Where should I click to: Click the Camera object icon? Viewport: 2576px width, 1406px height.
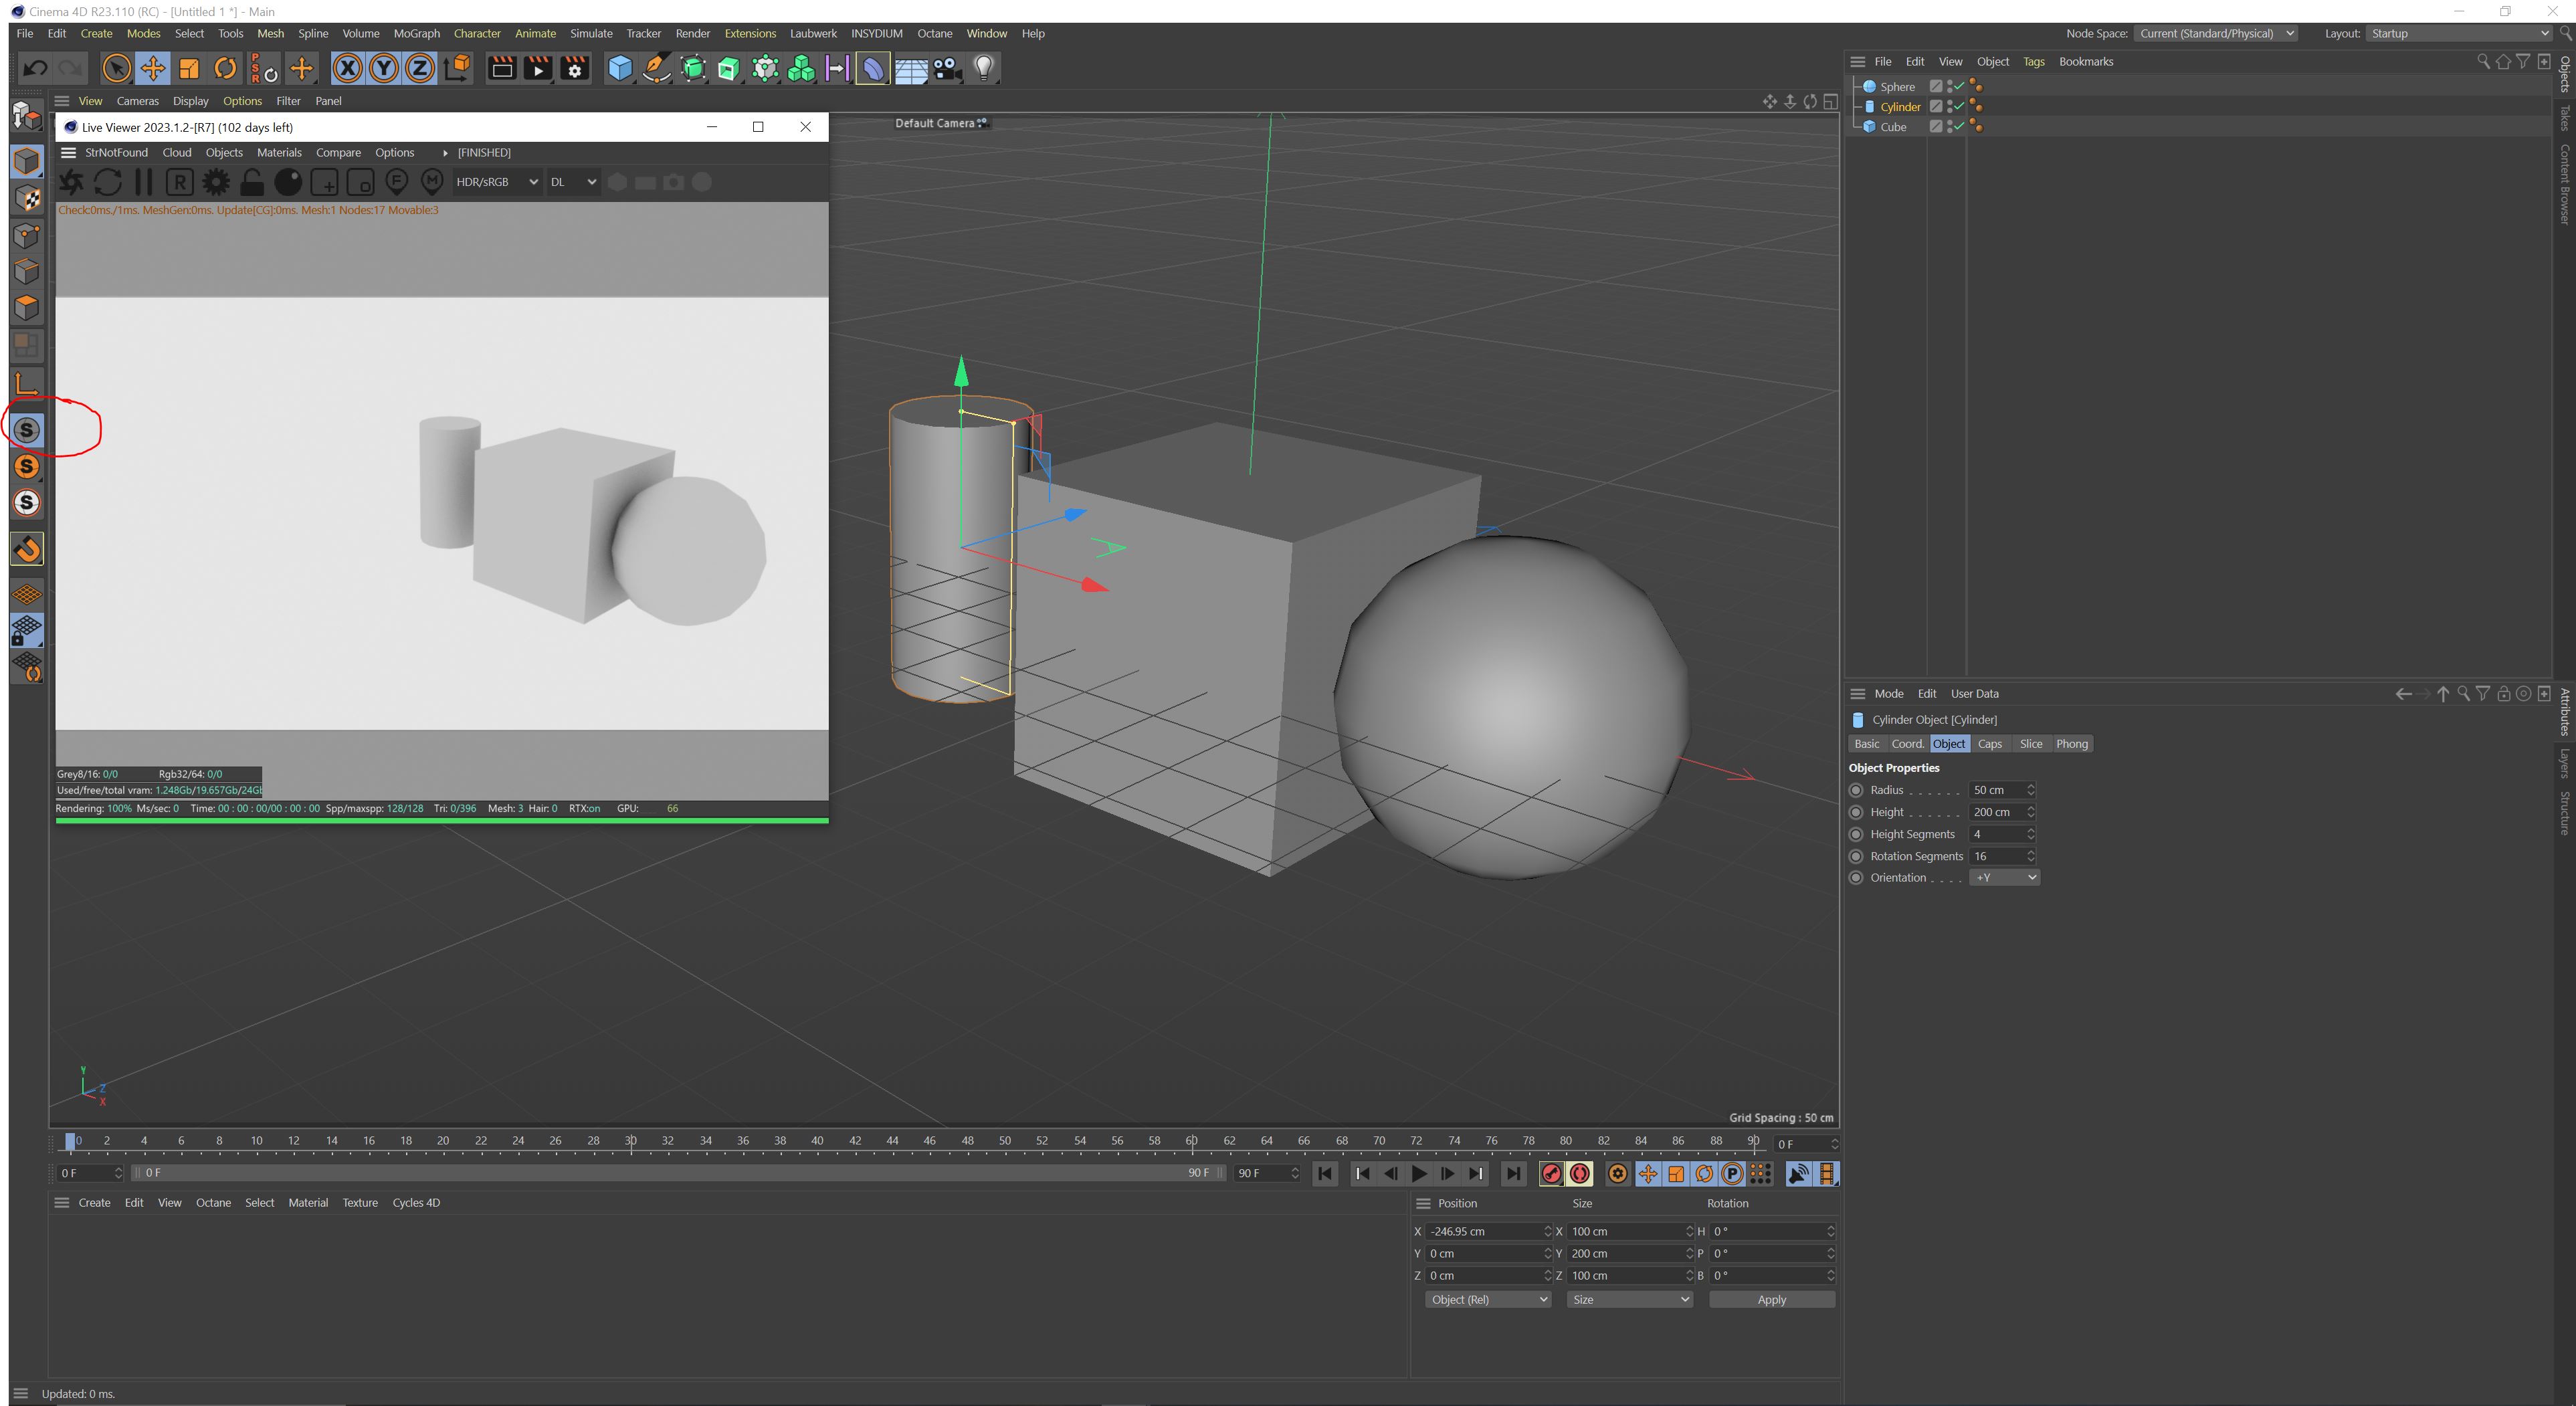click(946, 68)
